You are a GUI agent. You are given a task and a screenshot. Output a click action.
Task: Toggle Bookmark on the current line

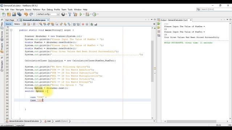click(69, 24)
